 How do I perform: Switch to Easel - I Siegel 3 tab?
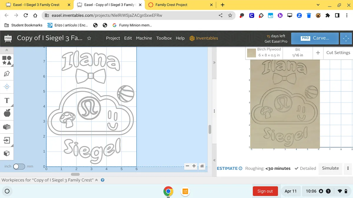click(36, 5)
